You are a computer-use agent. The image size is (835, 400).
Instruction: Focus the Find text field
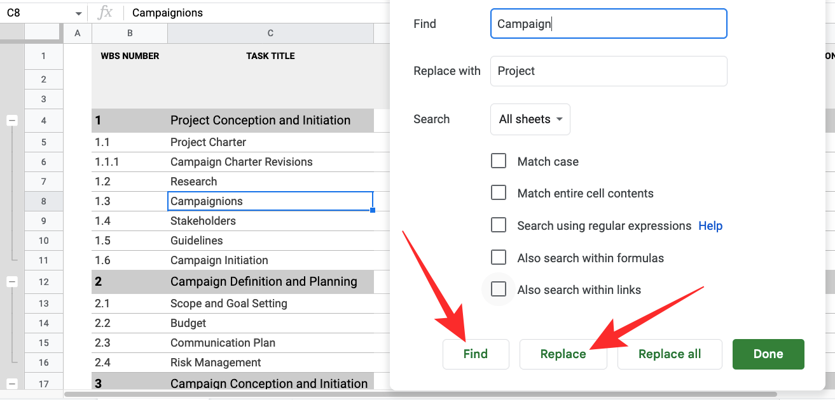[609, 23]
